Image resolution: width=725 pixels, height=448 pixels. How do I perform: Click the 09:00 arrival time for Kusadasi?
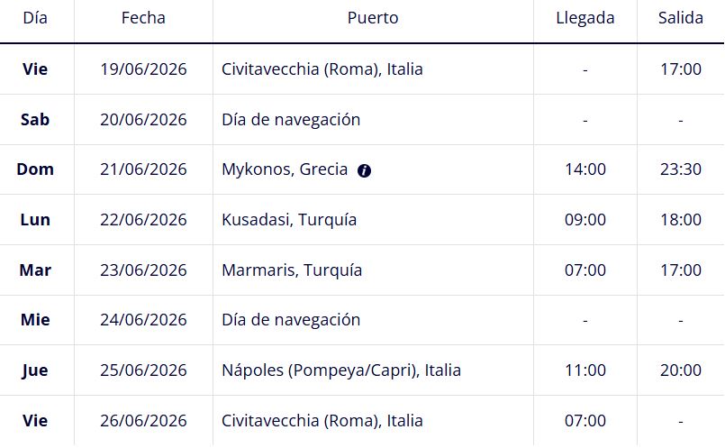(585, 220)
